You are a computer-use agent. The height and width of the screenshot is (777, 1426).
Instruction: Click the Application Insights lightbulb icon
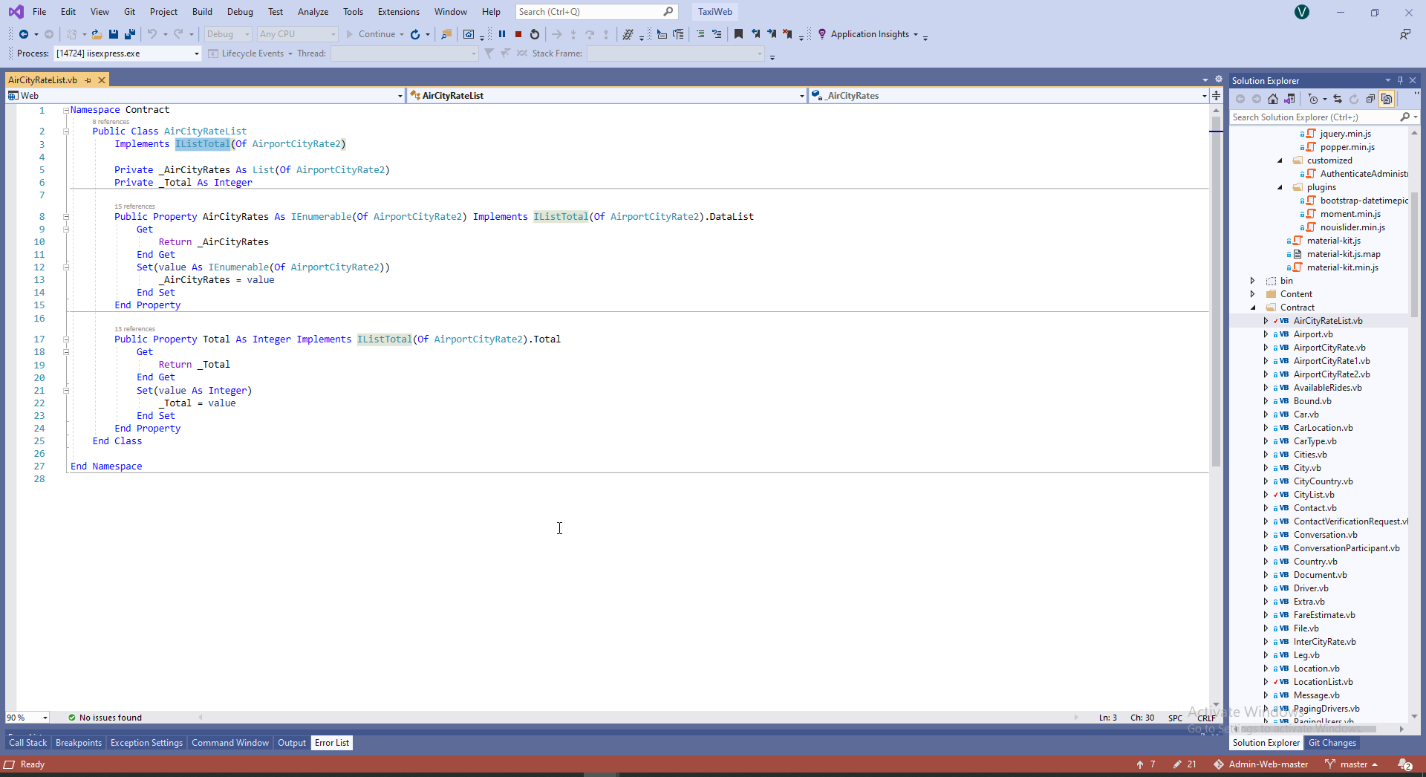point(822,34)
